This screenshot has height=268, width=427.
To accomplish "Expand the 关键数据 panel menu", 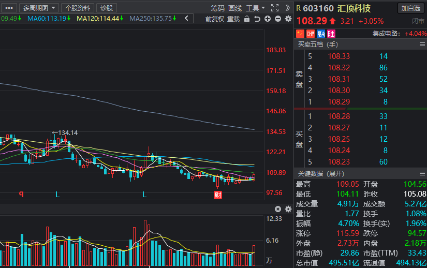I will (422, 174).
